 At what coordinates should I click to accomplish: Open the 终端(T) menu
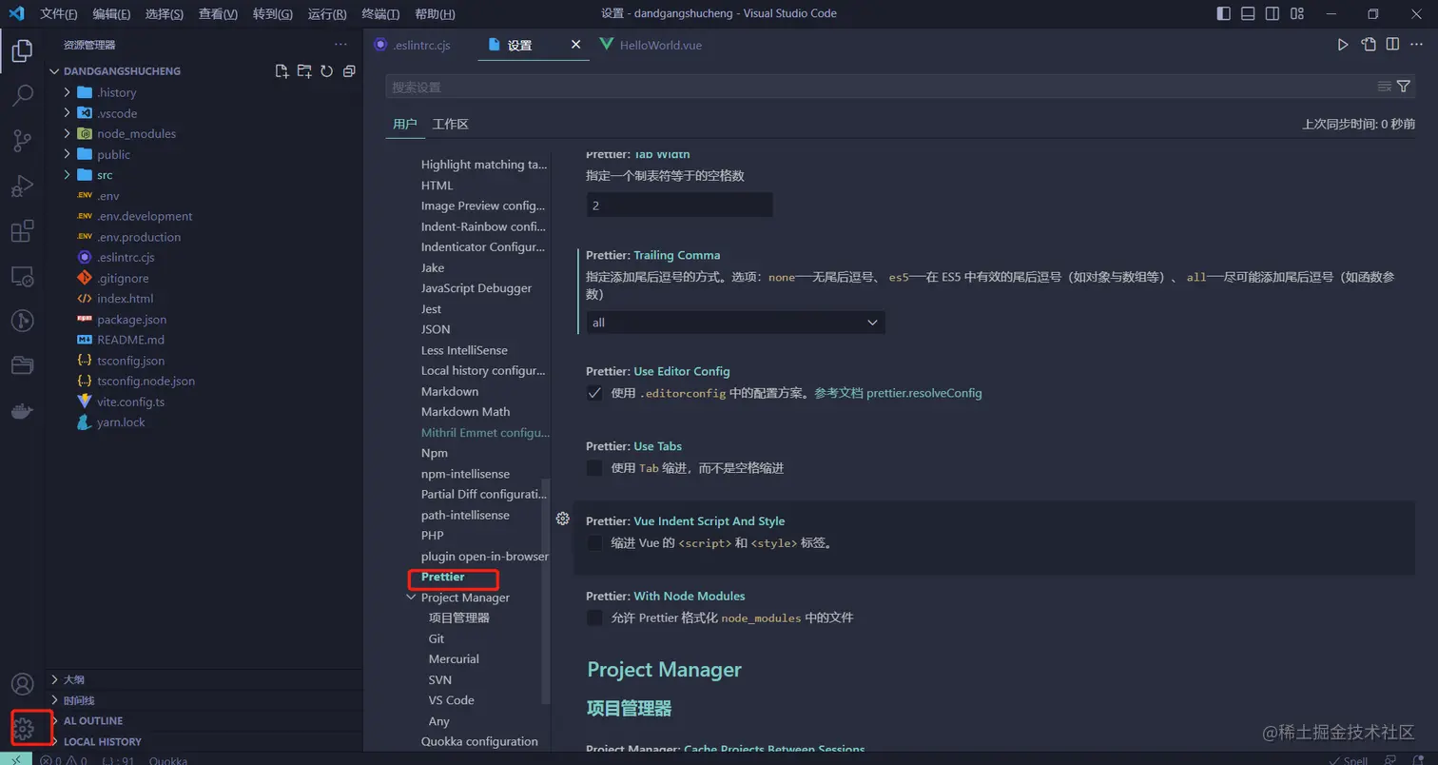[381, 14]
